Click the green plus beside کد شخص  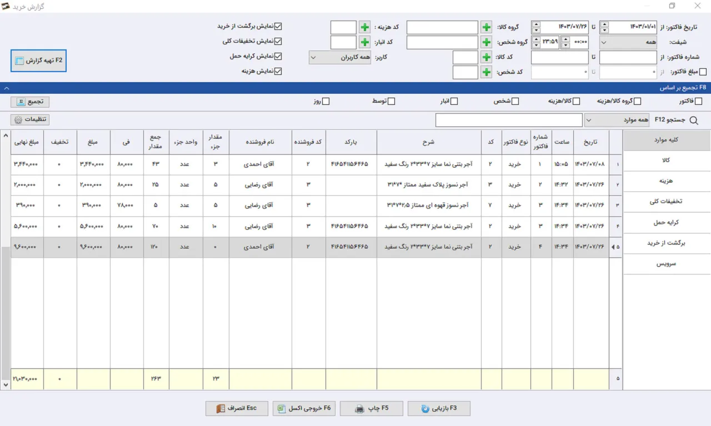pyautogui.click(x=486, y=72)
